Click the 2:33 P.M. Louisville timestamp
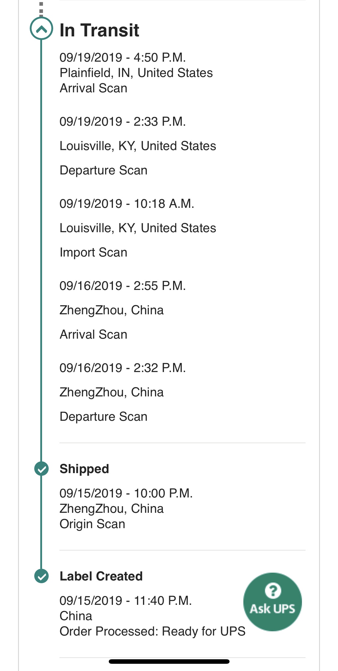The image size is (338, 671). pyautogui.click(x=123, y=122)
